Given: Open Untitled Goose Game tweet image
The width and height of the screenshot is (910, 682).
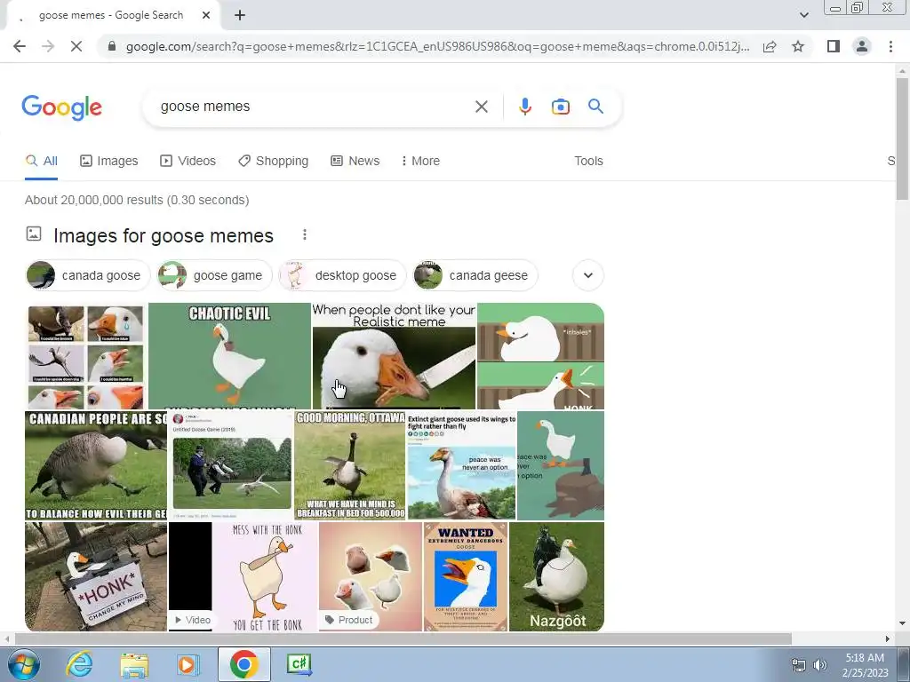Looking at the screenshot, I should coord(231,465).
